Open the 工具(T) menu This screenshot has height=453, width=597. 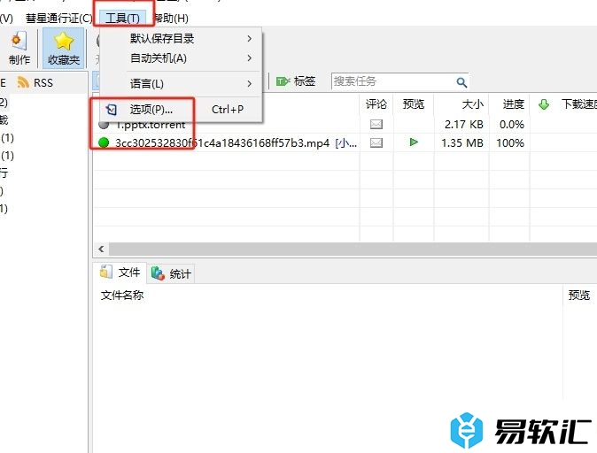tap(122, 18)
